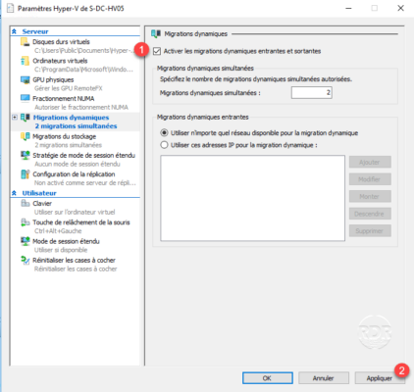Click the '2 migrations simultanées' blue subtext
The width and height of the screenshot is (414, 392).
tap(76, 126)
